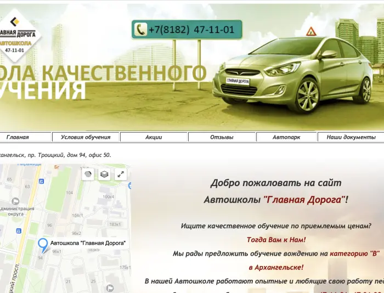Click the Главная Дорога diamond logo
This screenshot has height=293, width=384.
pyautogui.click(x=17, y=36)
